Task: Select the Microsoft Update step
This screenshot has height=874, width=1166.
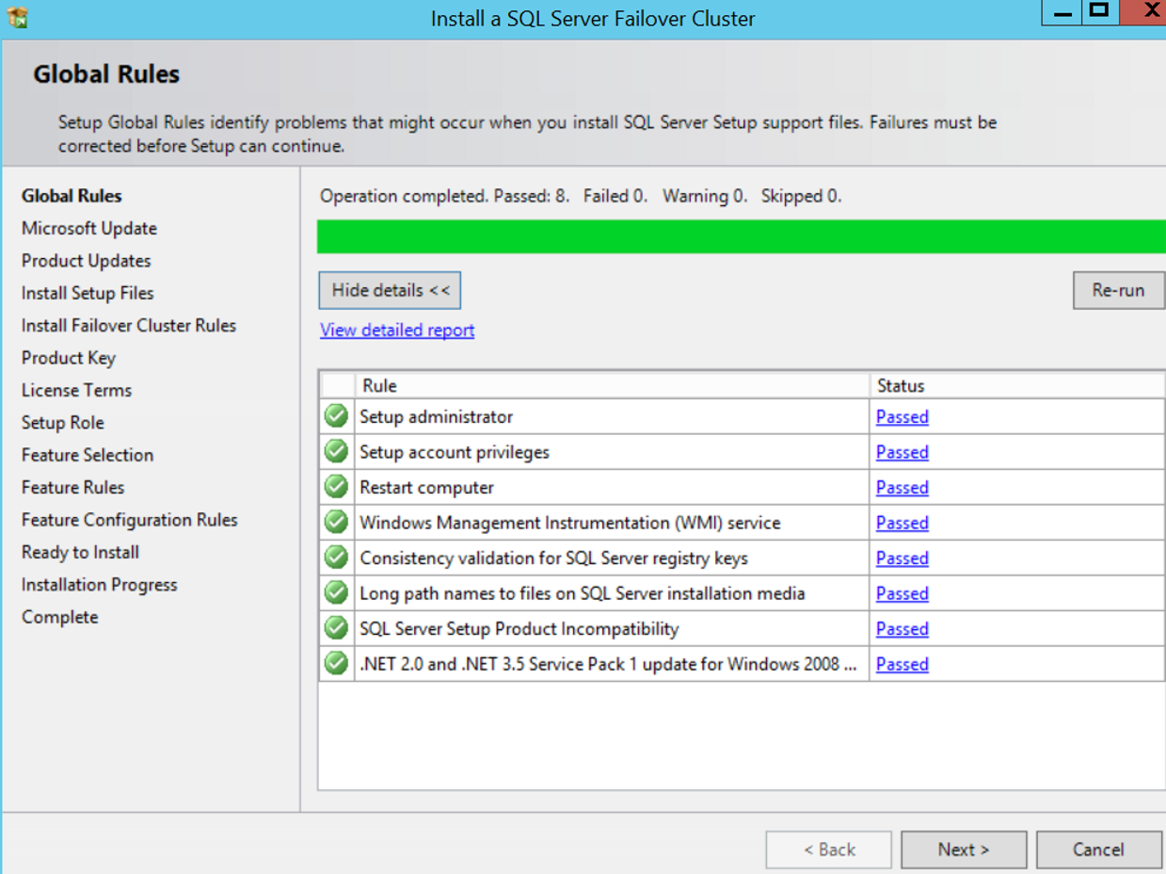Action: (89, 228)
